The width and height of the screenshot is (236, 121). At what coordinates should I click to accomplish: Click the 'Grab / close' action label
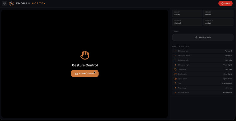[x=227, y=83]
